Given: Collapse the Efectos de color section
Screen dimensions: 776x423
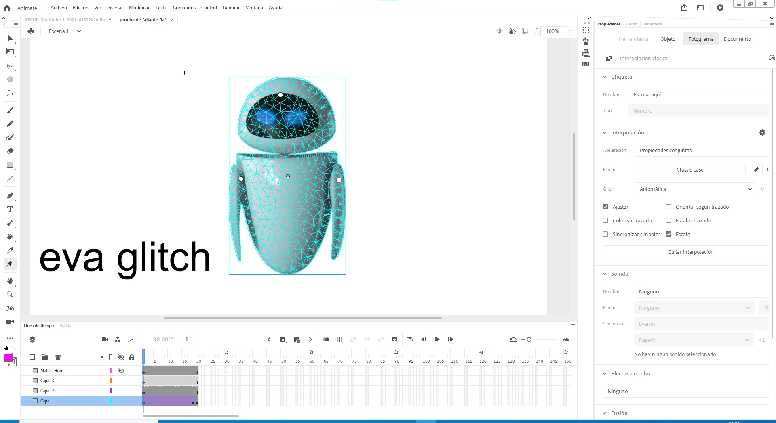Looking at the screenshot, I should click(x=605, y=373).
